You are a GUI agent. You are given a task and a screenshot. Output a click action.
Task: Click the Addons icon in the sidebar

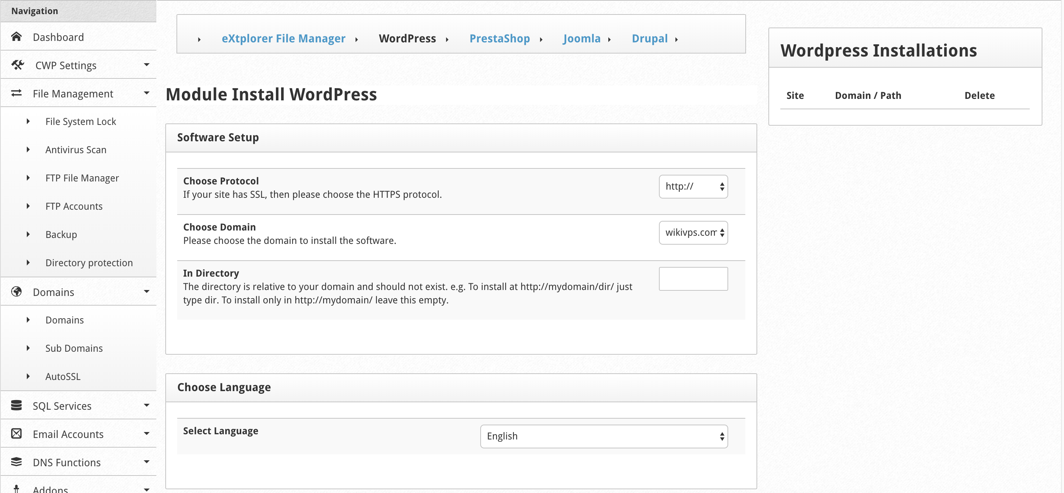point(16,489)
